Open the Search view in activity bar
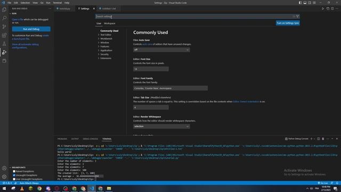The height and width of the screenshot is (192, 341). point(4,18)
